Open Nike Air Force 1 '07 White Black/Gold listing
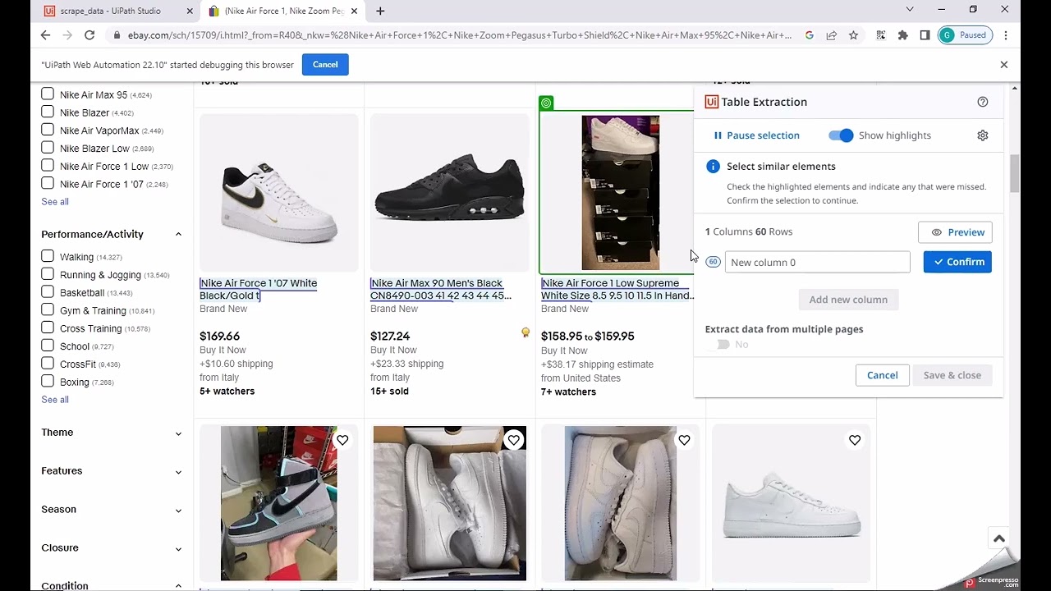Image resolution: width=1051 pixels, height=591 pixels. click(x=258, y=289)
